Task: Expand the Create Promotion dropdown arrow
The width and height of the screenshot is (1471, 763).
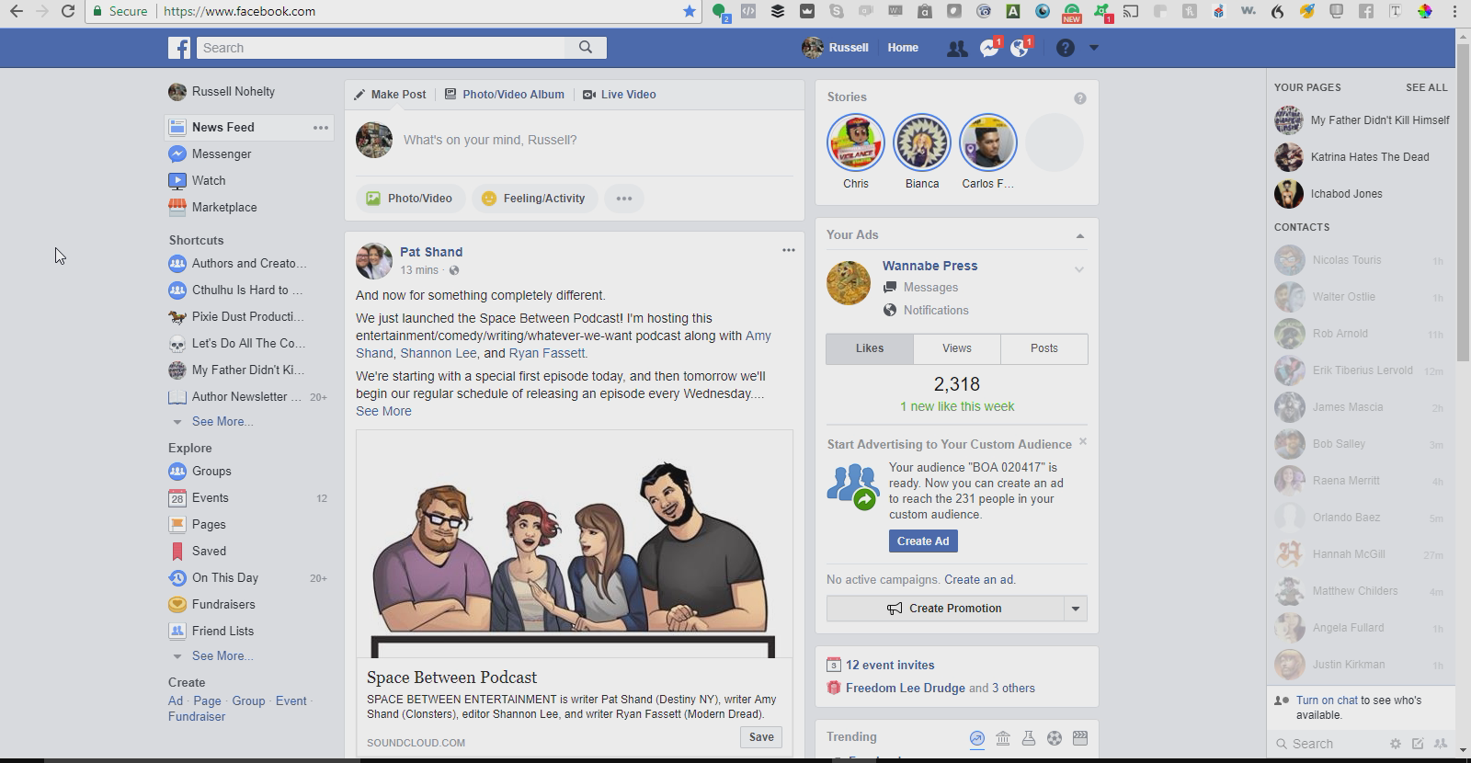Action: click(x=1075, y=609)
